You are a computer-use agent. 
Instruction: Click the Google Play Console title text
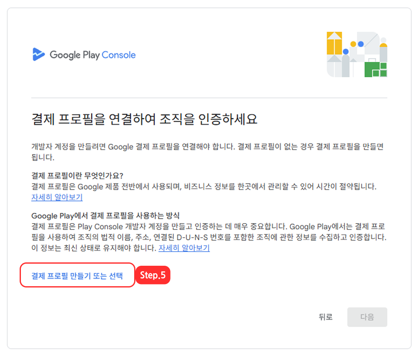point(92,55)
